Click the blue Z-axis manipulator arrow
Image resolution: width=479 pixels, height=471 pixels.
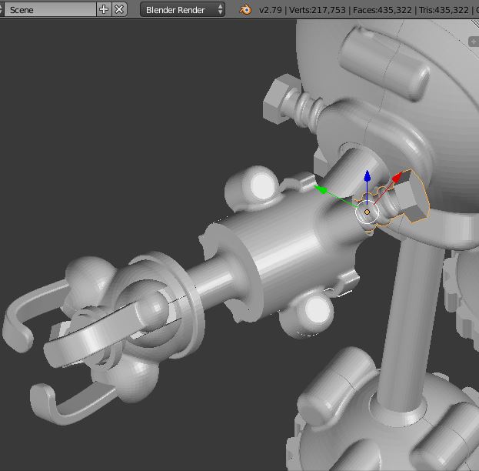point(368,177)
